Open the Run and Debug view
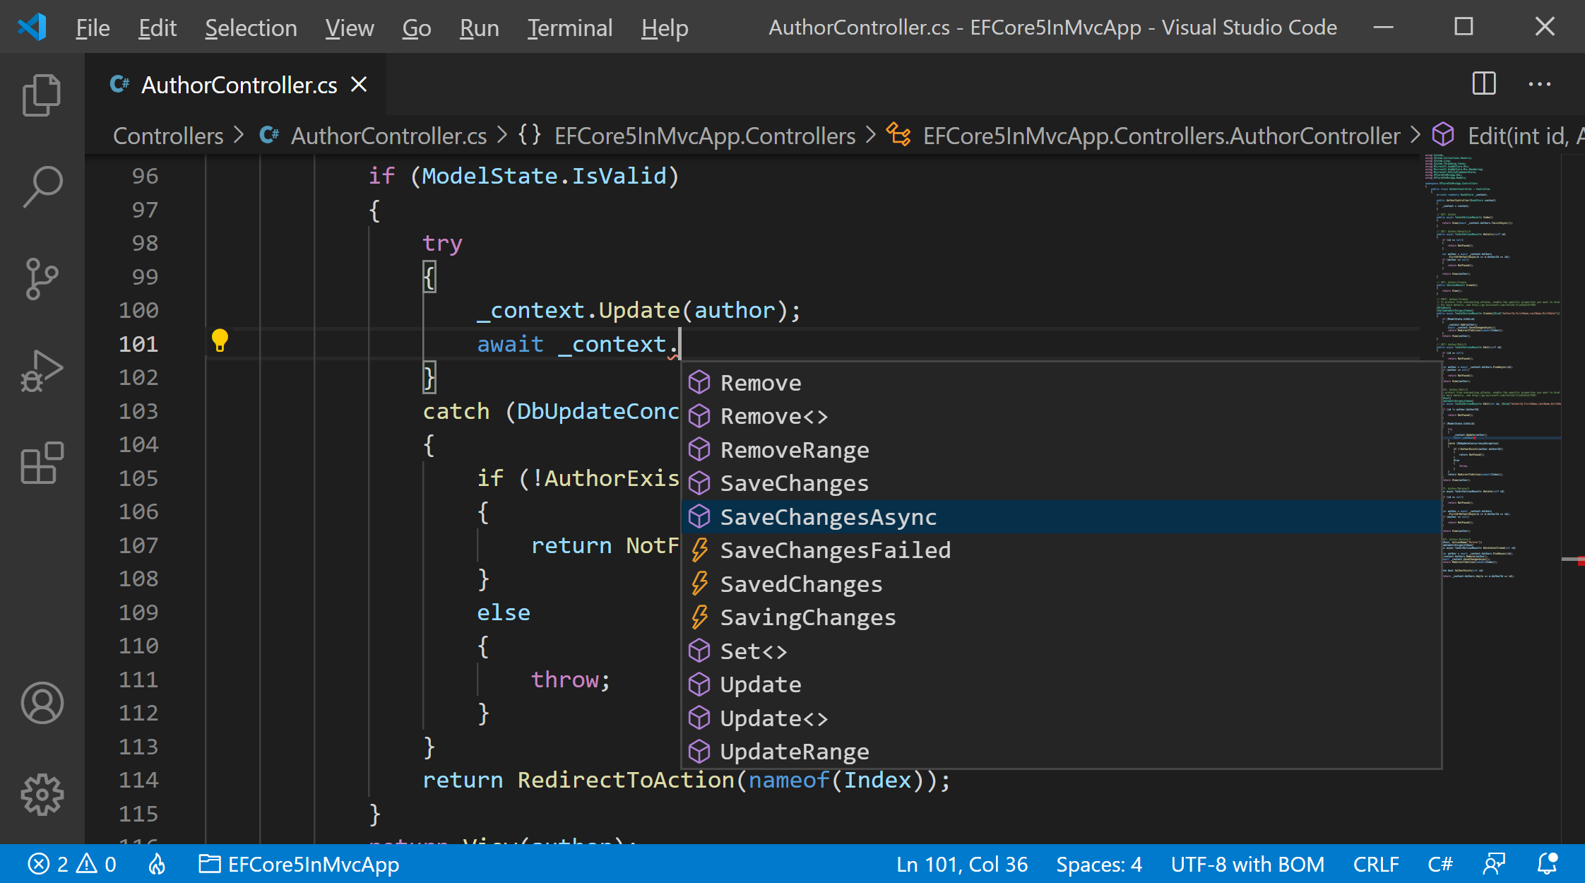The width and height of the screenshot is (1585, 883). 42,371
